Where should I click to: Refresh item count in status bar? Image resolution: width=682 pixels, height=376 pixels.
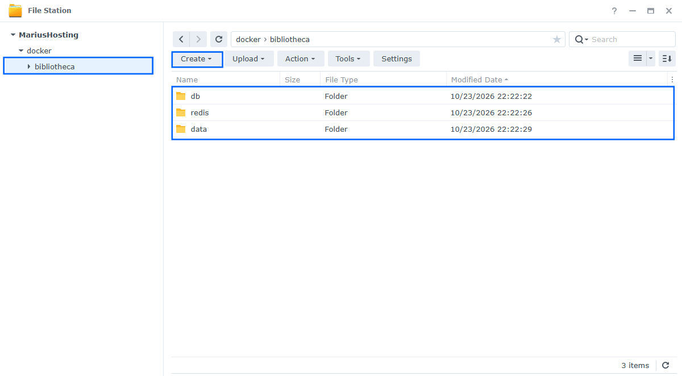tap(666, 365)
